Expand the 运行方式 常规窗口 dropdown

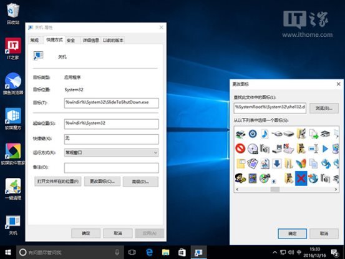tap(111, 152)
